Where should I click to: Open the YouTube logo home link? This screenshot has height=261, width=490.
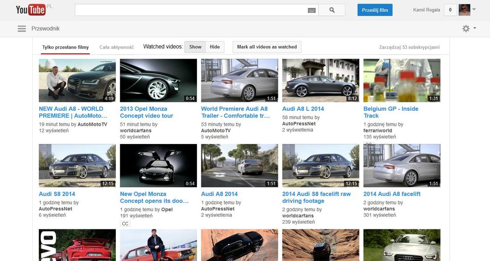point(31,10)
